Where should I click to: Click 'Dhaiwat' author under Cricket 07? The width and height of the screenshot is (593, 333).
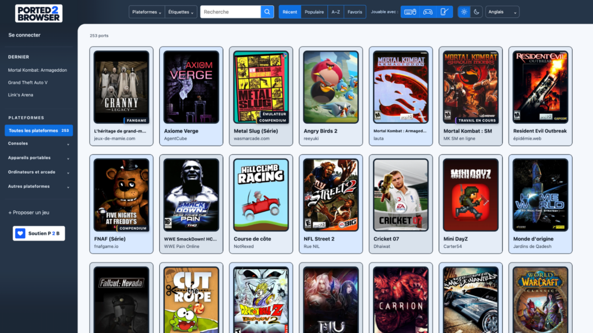pos(382,246)
